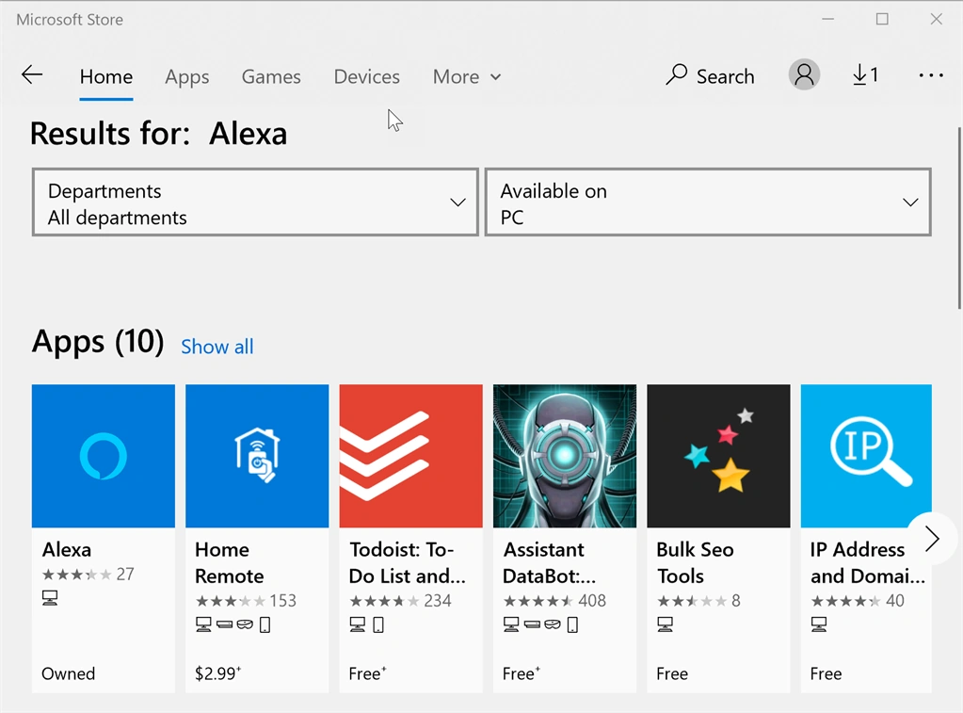Go to the Devices tab

(x=366, y=77)
